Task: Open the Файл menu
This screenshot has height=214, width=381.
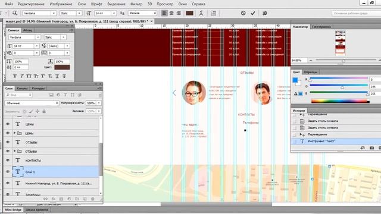Action: click(9, 4)
